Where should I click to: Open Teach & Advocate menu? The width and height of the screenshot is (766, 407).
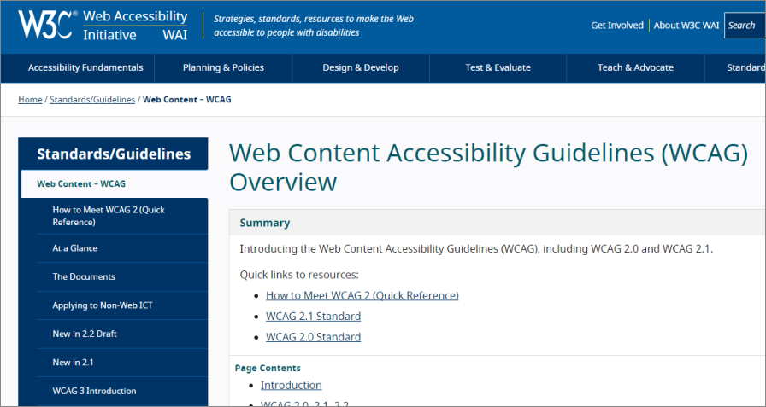pyautogui.click(x=635, y=67)
